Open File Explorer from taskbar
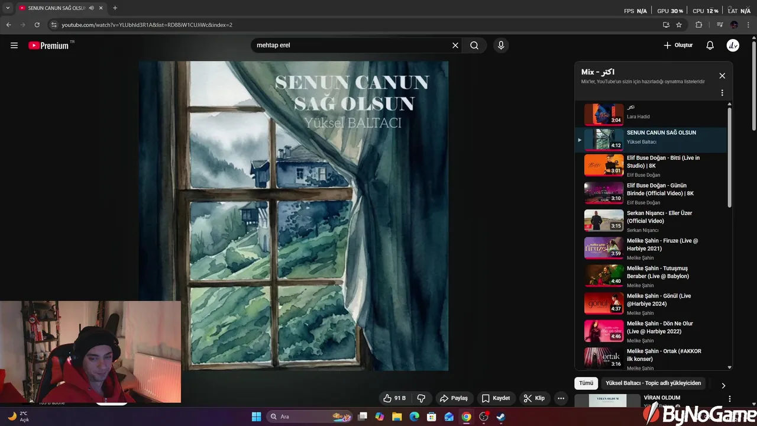Screen dimensions: 757x426 pyautogui.click(x=397, y=417)
